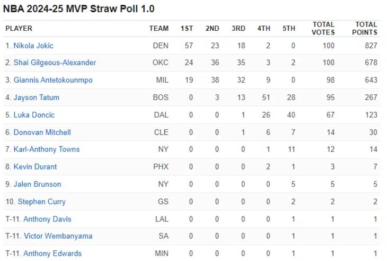Click Jokic's 827 total points cell

coord(371,46)
